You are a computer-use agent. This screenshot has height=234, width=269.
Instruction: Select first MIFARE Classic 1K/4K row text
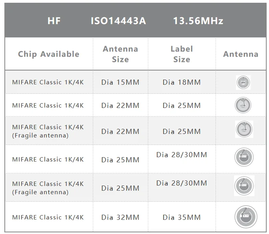(48, 82)
